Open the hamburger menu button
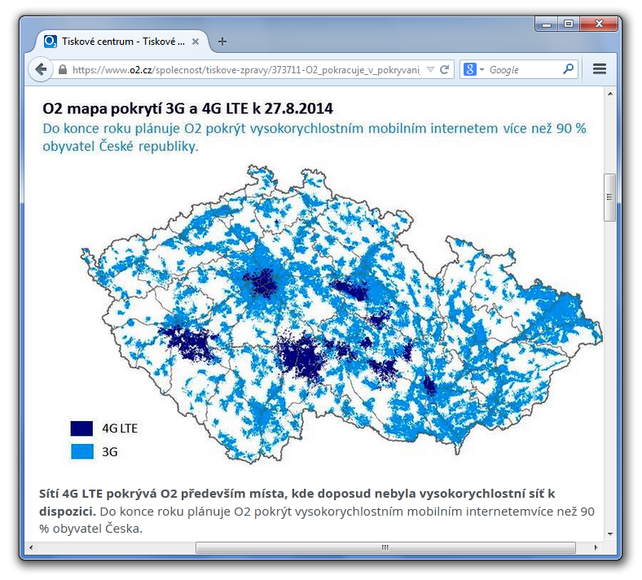 600,69
